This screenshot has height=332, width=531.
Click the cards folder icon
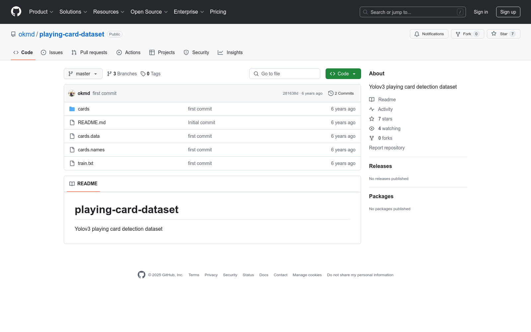tap(72, 109)
